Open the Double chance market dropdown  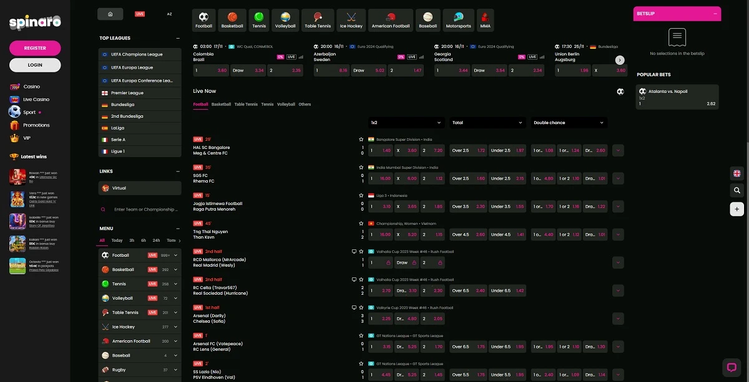click(x=569, y=123)
